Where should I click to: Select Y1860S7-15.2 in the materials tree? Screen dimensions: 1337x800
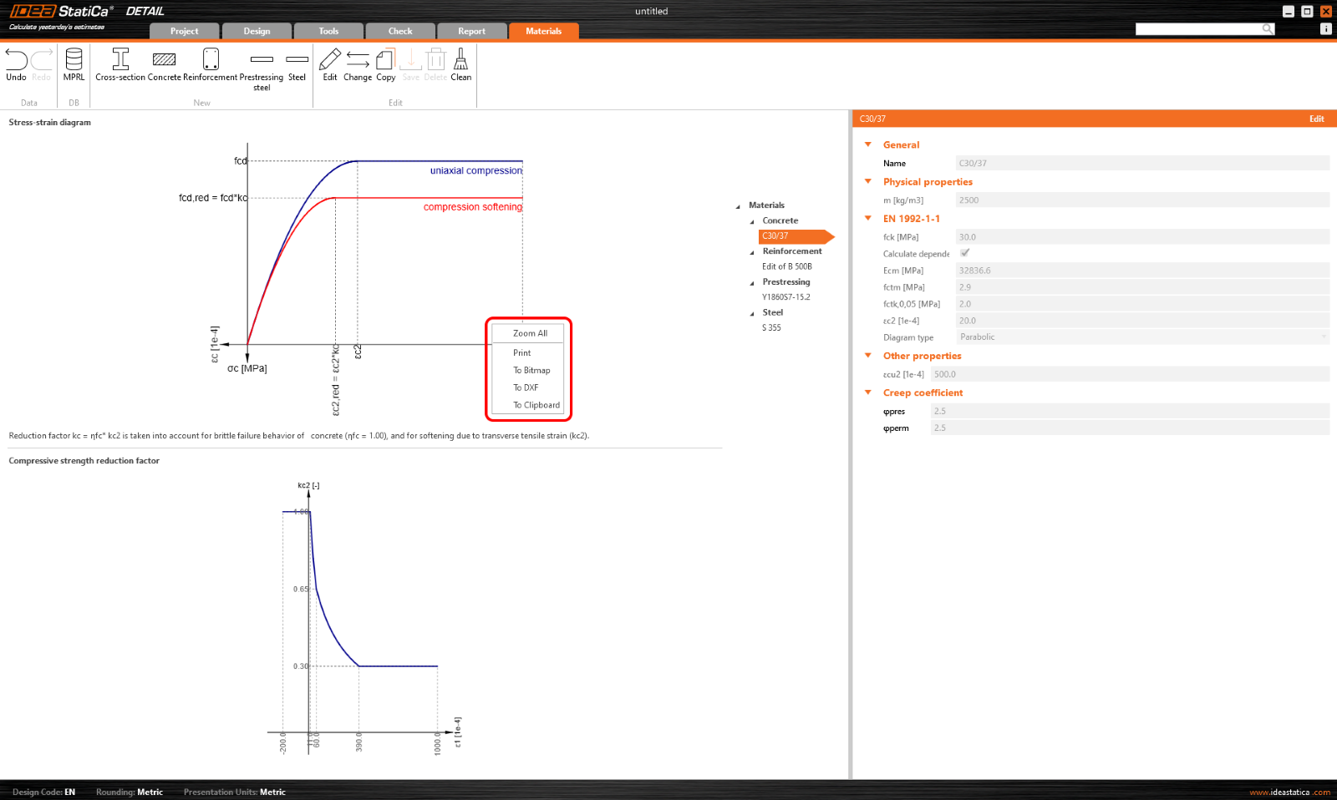click(785, 296)
